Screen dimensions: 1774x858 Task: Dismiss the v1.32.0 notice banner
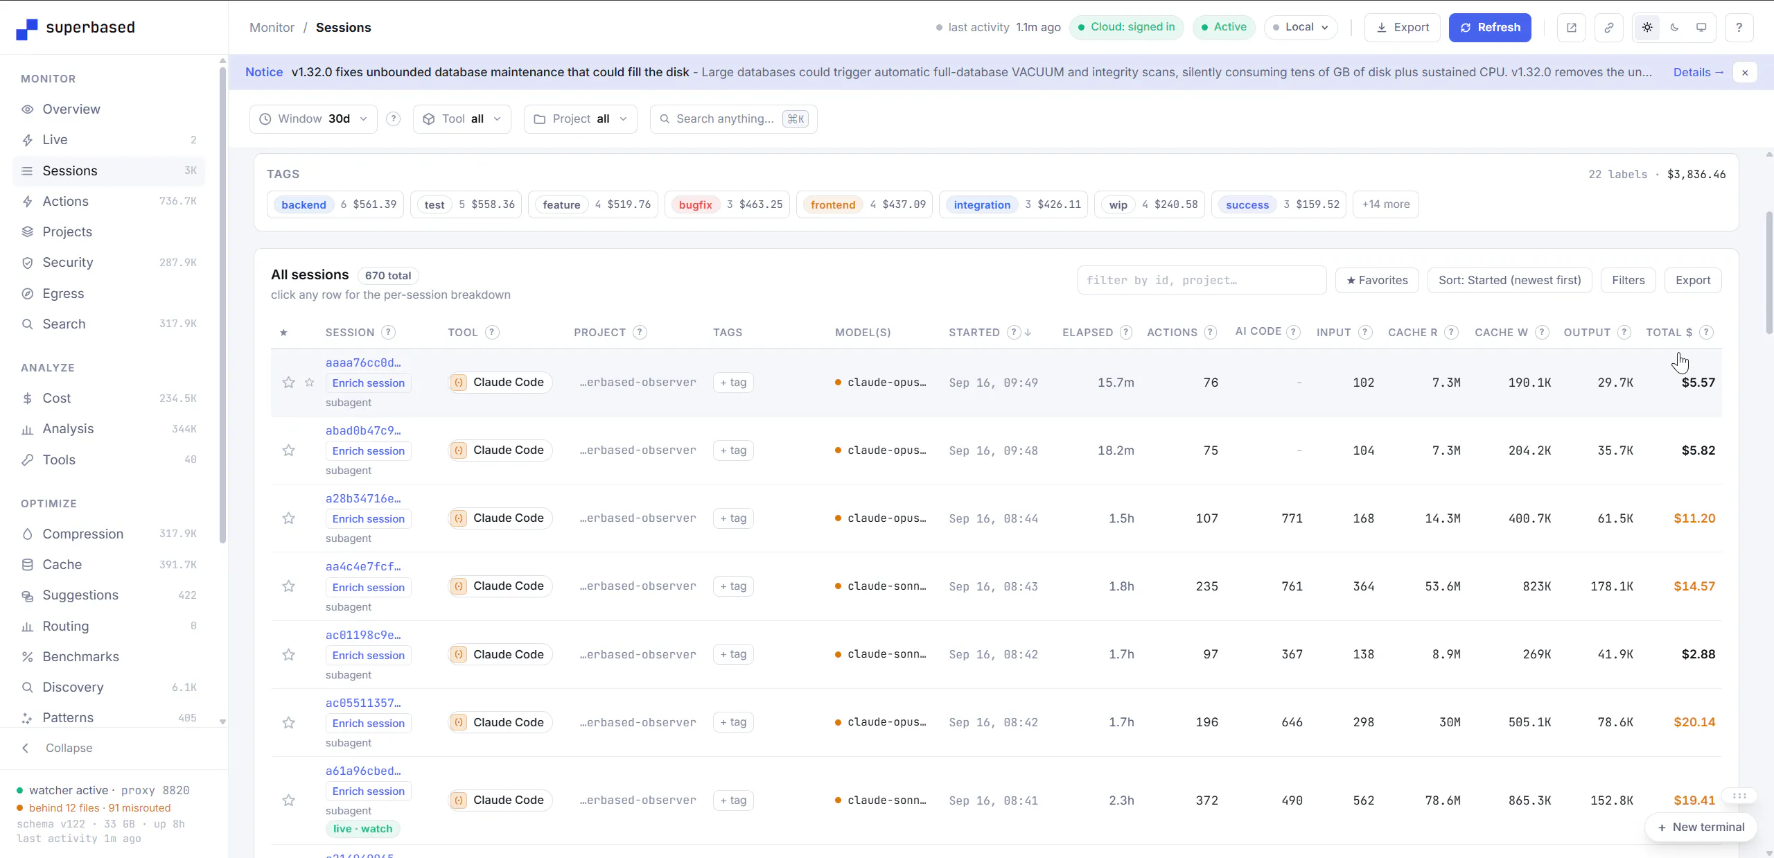pos(1745,72)
